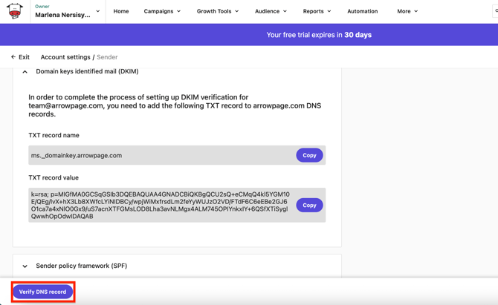Click the Exit link
Image resolution: width=498 pixels, height=305 pixels.
click(x=25, y=57)
